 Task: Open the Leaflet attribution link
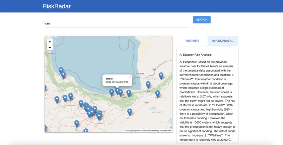127,131
